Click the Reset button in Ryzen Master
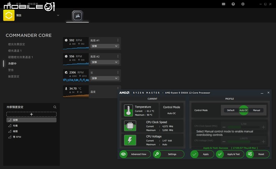Image resolution: width=276 pixels, height=169 pixels. [258, 154]
